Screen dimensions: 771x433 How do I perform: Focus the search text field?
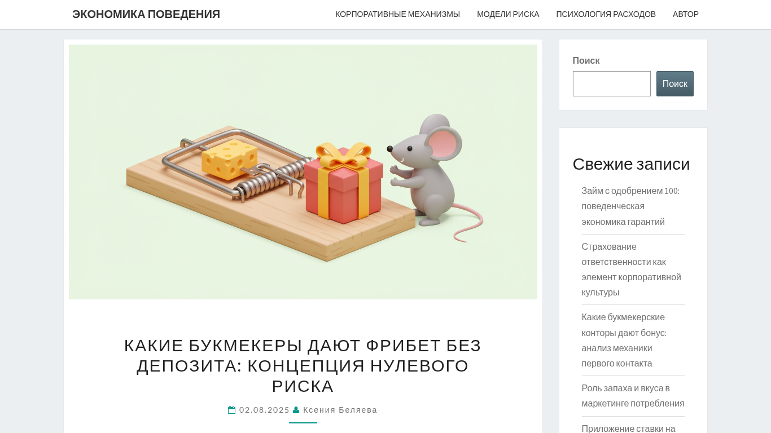tap(611, 83)
